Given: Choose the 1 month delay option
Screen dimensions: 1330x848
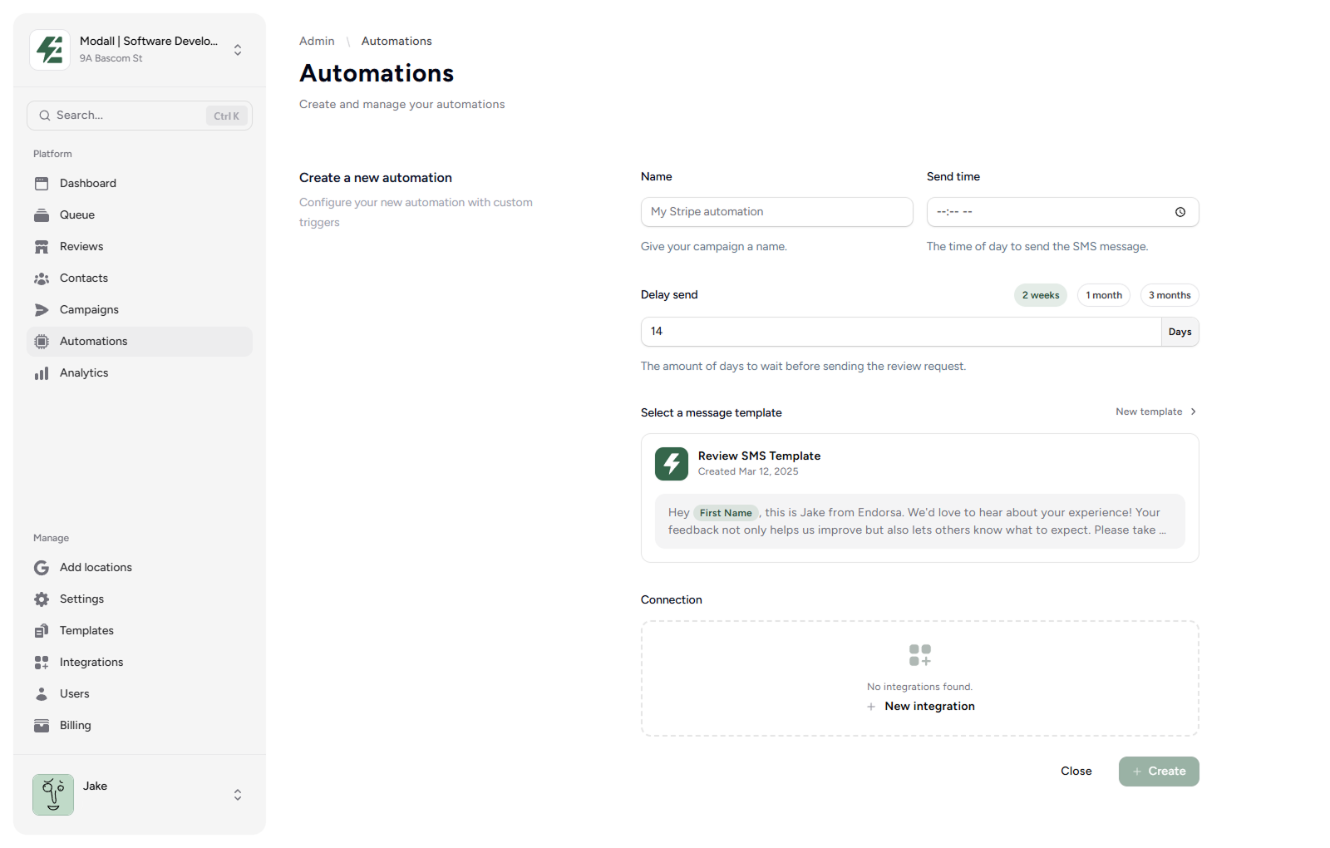Looking at the screenshot, I should click(x=1103, y=295).
